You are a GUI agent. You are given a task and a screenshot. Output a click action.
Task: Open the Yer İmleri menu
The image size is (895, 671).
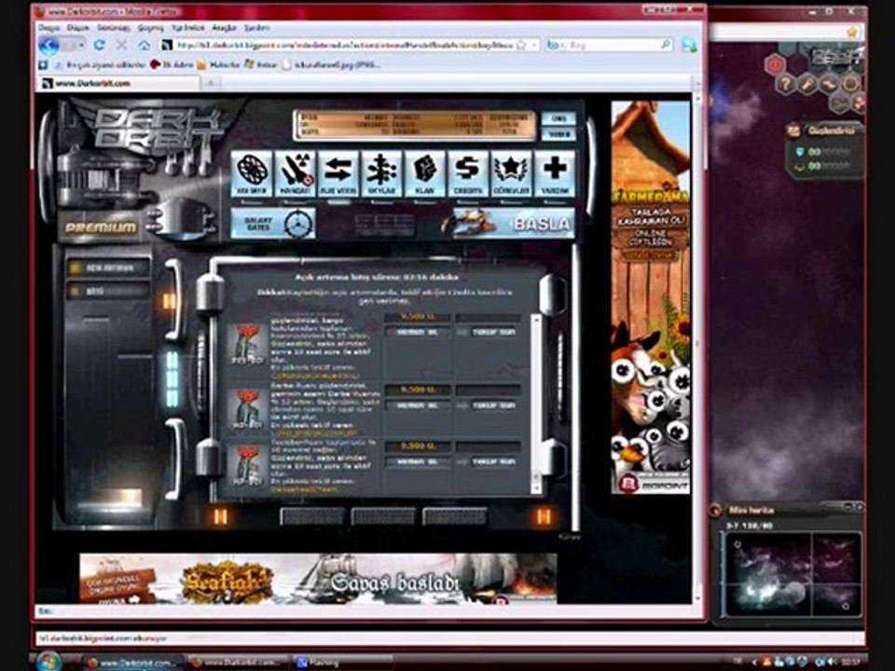(x=188, y=27)
